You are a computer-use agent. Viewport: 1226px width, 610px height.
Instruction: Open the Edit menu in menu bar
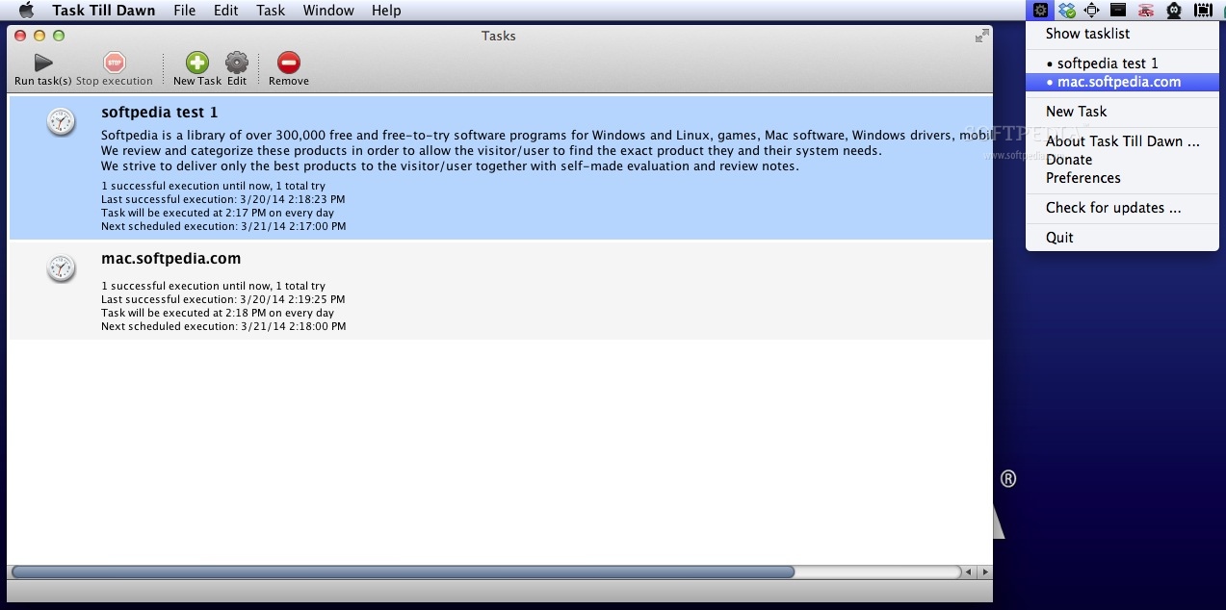(225, 11)
